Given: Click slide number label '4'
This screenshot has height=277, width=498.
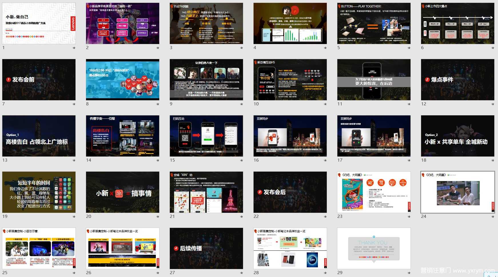Looking at the screenshot, I should 255,48.
